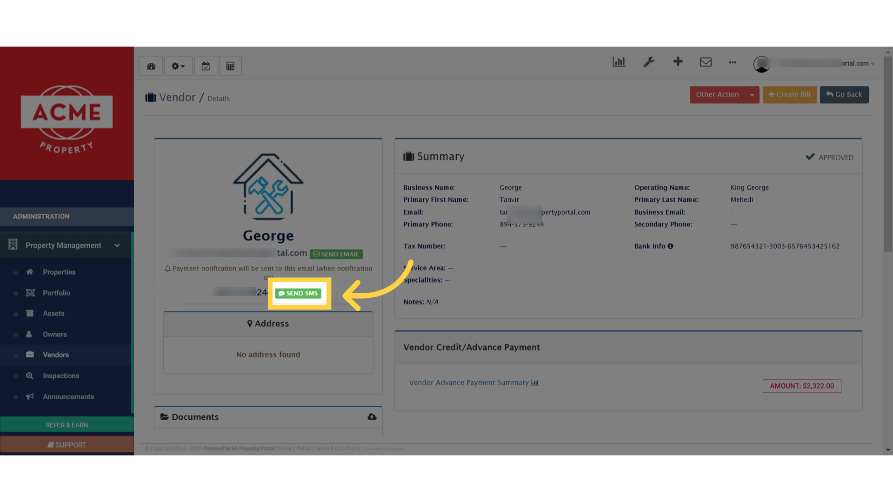Screen dimensions: 893x502
Task: Click the Send SMS button
Action: pyautogui.click(x=298, y=293)
